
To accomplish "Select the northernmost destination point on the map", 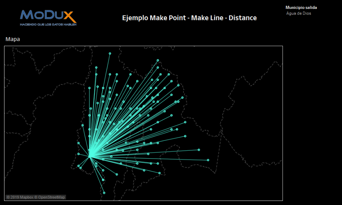I will [110, 53].
